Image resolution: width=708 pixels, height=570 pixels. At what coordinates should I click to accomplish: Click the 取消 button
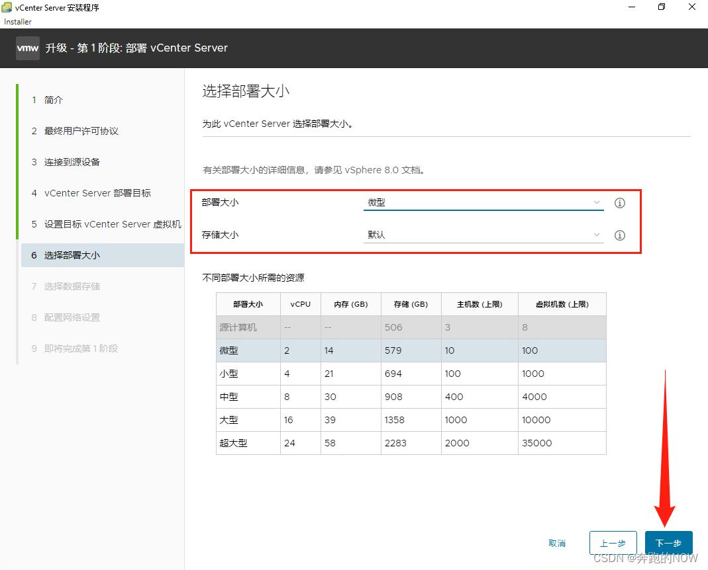click(x=557, y=543)
